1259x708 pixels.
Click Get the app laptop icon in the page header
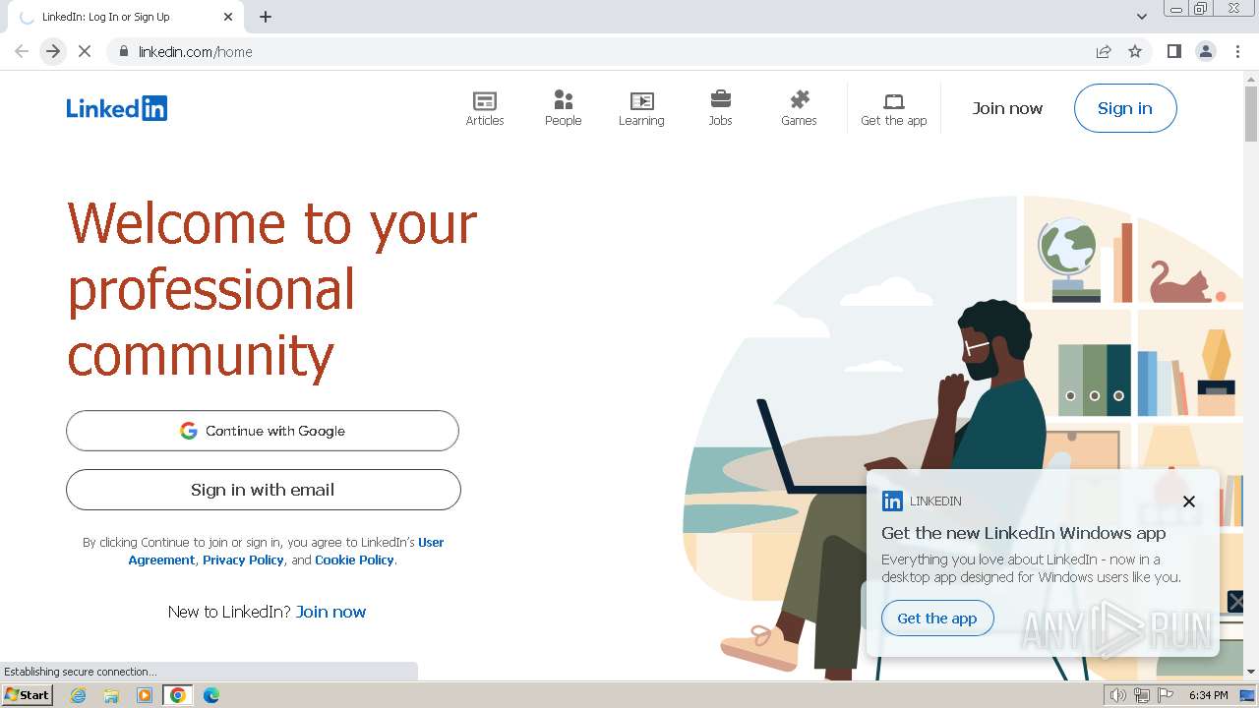tap(894, 101)
